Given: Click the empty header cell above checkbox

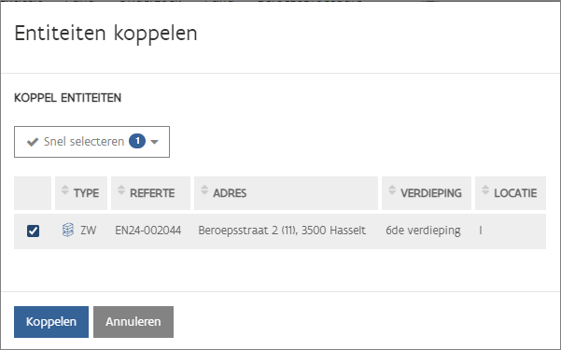Looking at the screenshot, I should pyautogui.click(x=33, y=193).
